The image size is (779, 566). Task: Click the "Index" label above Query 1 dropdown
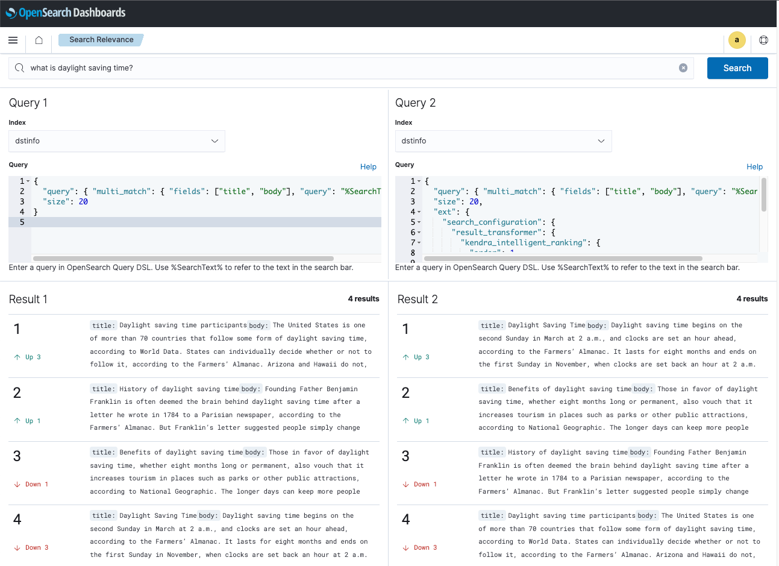pyautogui.click(x=17, y=122)
